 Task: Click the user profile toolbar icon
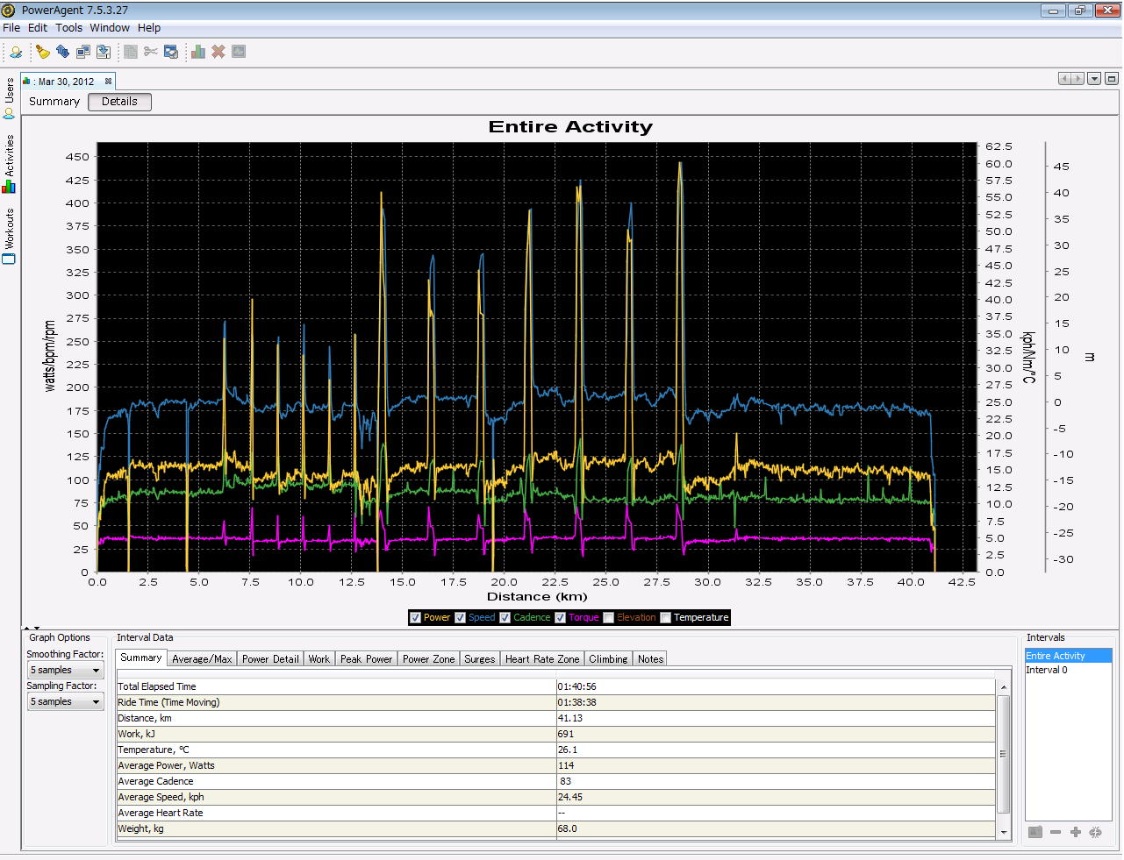(16, 53)
